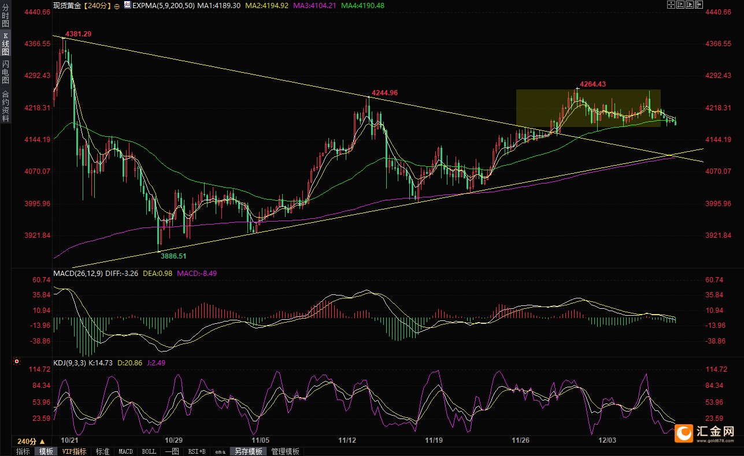Apply the ema template
Image resolution: width=744 pixels, height=456 pixels.
(x=220, y=451)
